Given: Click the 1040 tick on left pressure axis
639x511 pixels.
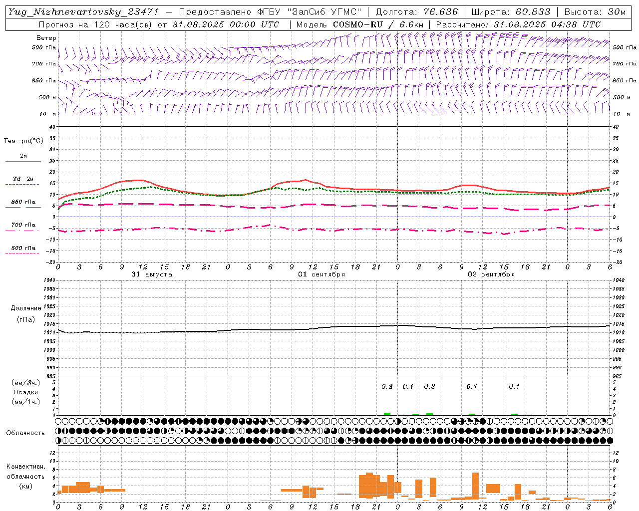Looking at the screenshot, I should point(49,280).
